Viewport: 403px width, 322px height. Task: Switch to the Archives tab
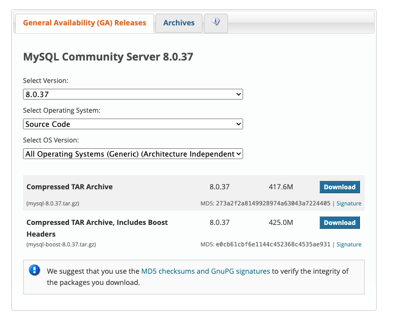tap(179, 23)
